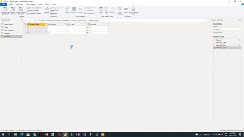The width and height of the screenshot is (244, 137).
Task: Open the Format text dropdown
Action: click(47, 11)
